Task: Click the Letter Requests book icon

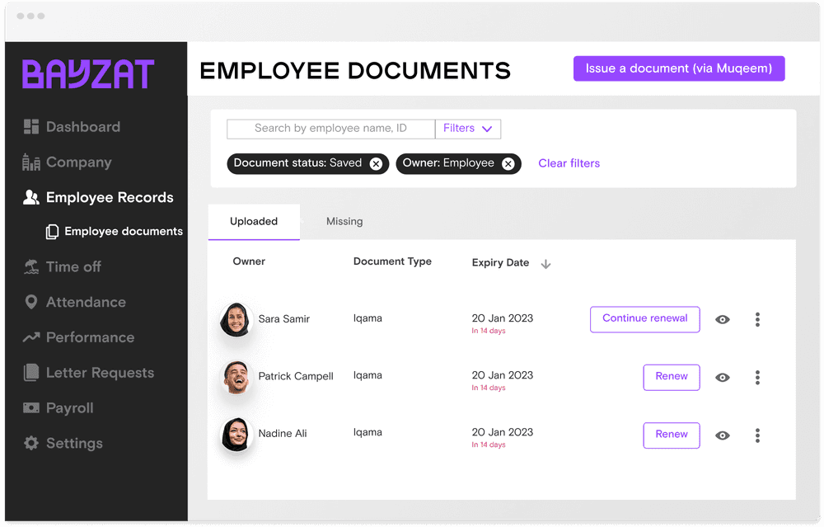Action: pos(31,373)
